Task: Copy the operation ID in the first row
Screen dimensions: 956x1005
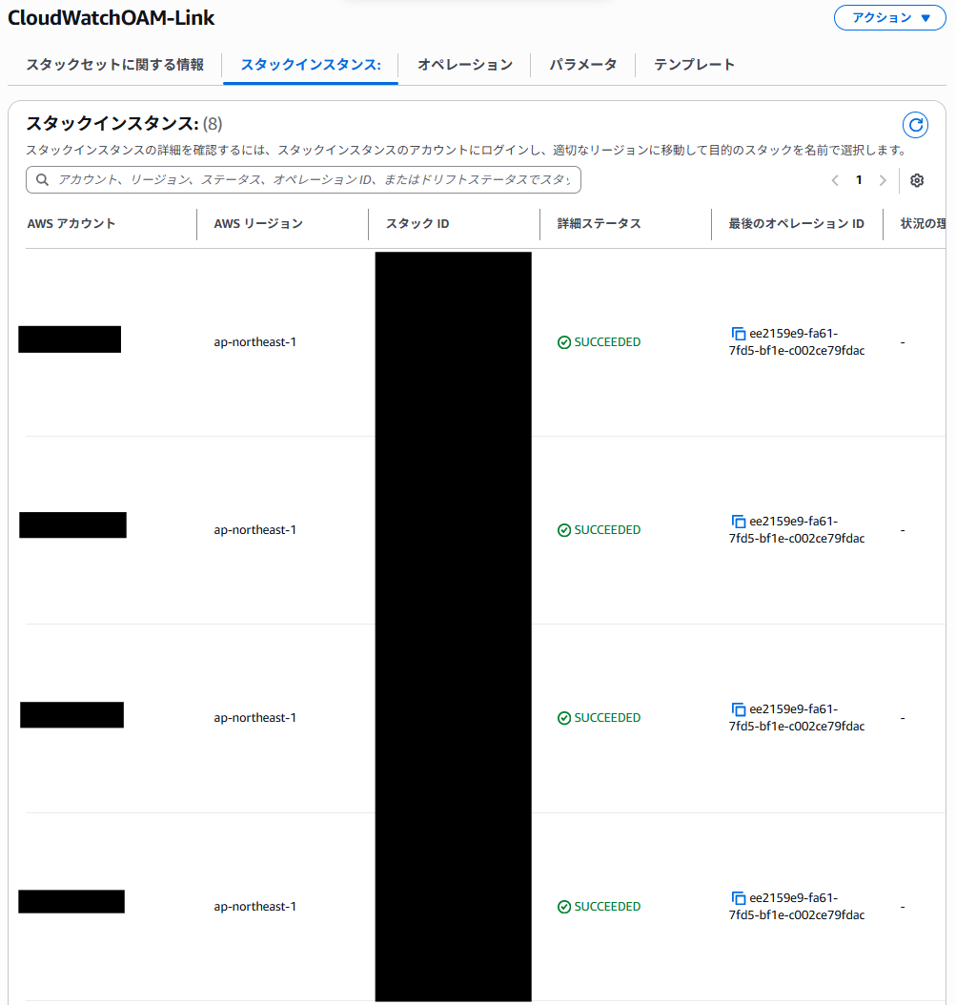Action: click(x=738, y=334)
